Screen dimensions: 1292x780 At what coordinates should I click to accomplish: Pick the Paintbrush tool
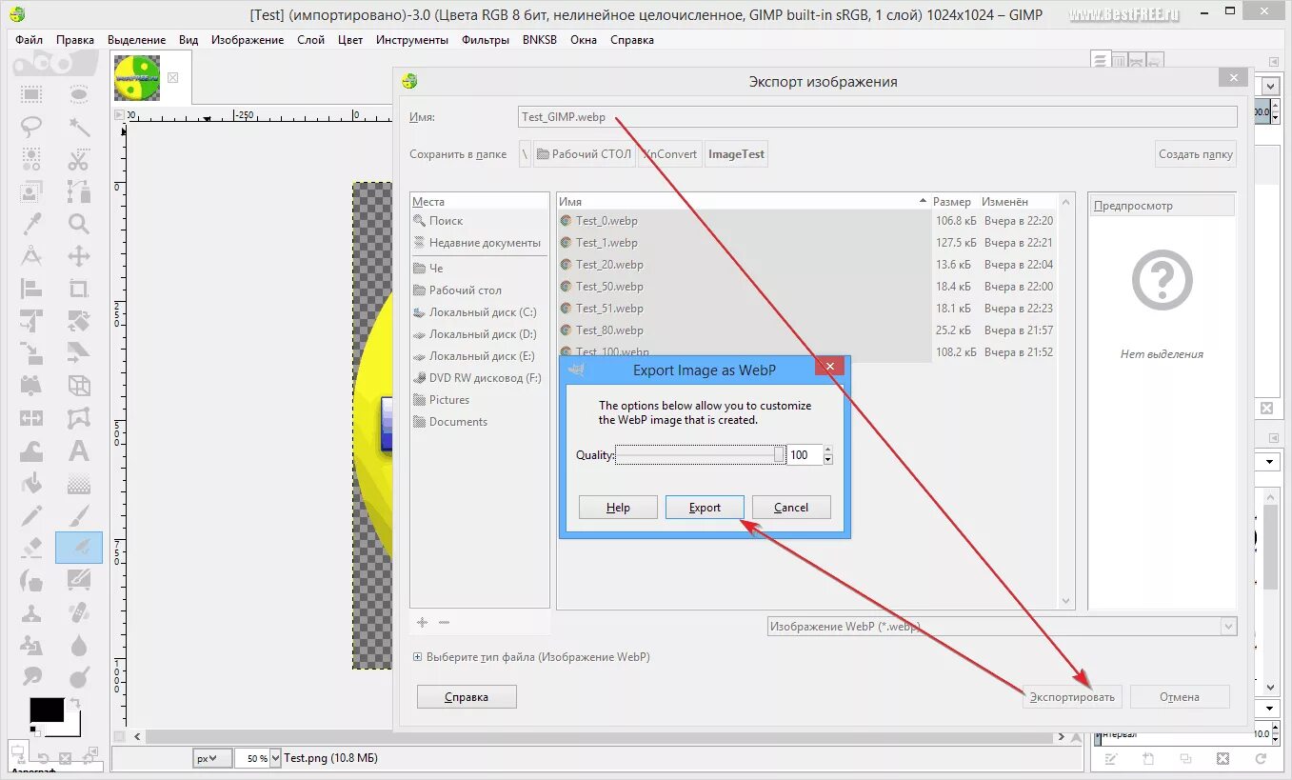(x=79, y=515)
